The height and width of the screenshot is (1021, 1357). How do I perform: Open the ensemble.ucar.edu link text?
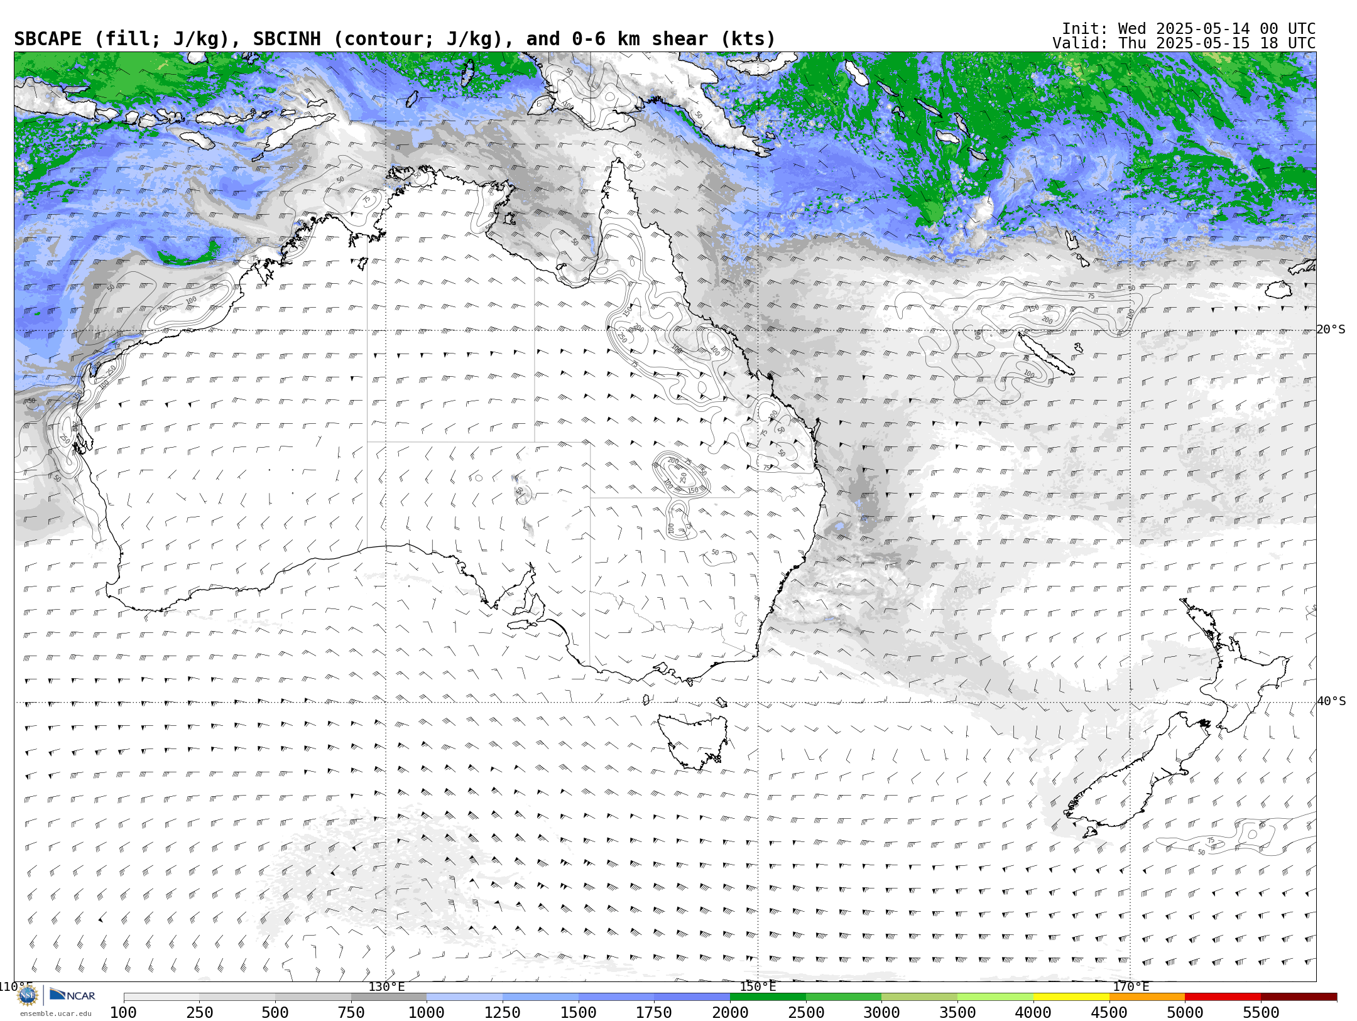[x=55, y=1013]
